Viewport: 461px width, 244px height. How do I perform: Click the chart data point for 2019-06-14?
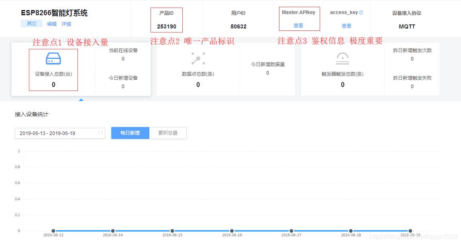pos(113,231)
